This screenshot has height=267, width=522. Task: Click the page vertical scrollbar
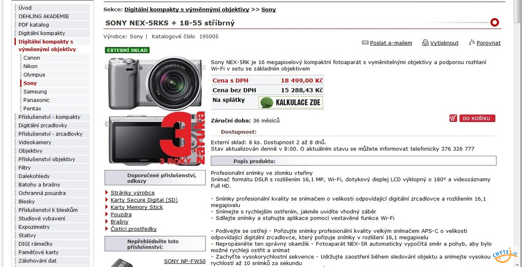(519, 133)
